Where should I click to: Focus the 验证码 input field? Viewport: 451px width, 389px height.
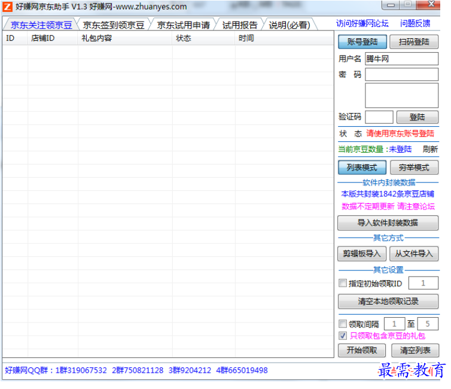(379, 117)
